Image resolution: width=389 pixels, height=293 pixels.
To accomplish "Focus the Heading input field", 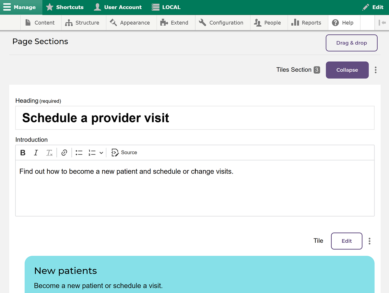I will coord(195,118).
